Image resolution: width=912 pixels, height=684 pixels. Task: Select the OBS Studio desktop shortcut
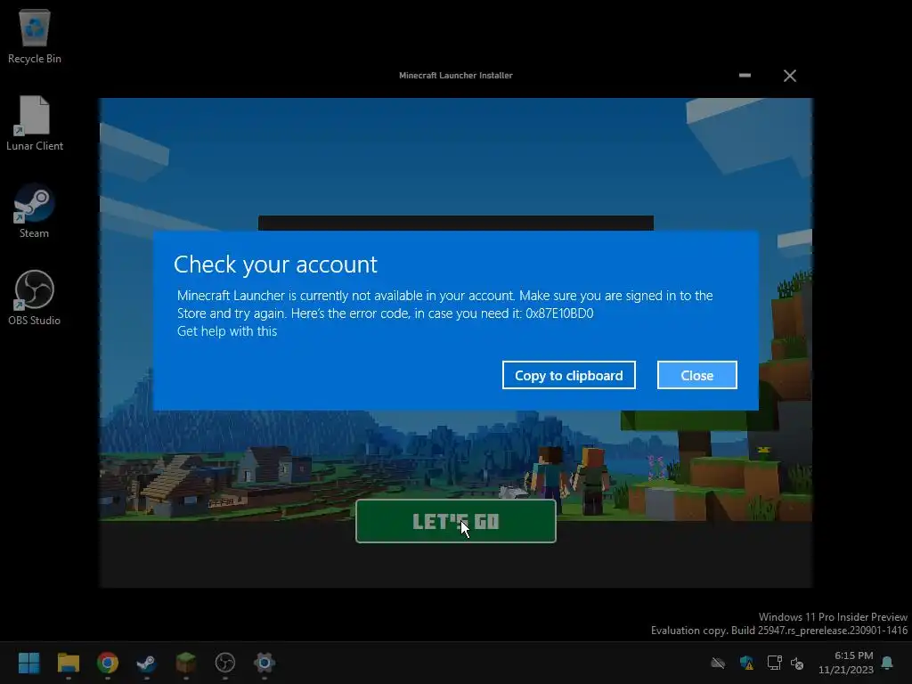(35, 297)
